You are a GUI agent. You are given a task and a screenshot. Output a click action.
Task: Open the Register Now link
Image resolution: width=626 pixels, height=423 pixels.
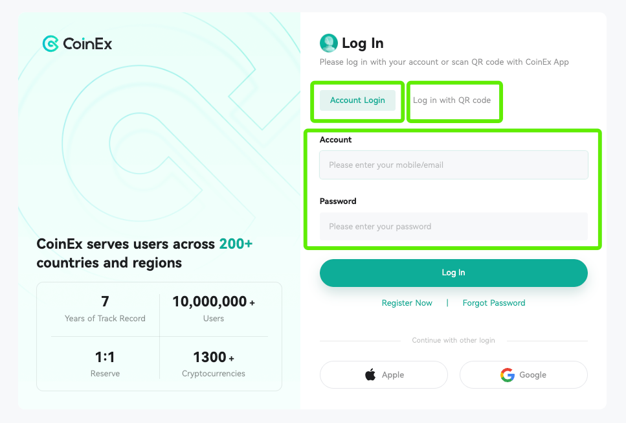coord(407,303)
